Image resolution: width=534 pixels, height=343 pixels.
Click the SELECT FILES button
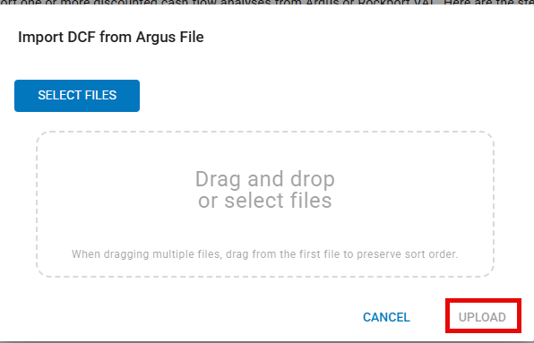coord(77,96)
